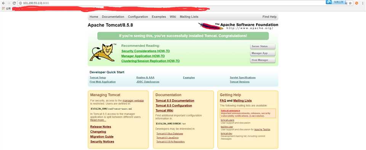
Task: Open the JDBC DataSources link
Action: coord(148,82)
